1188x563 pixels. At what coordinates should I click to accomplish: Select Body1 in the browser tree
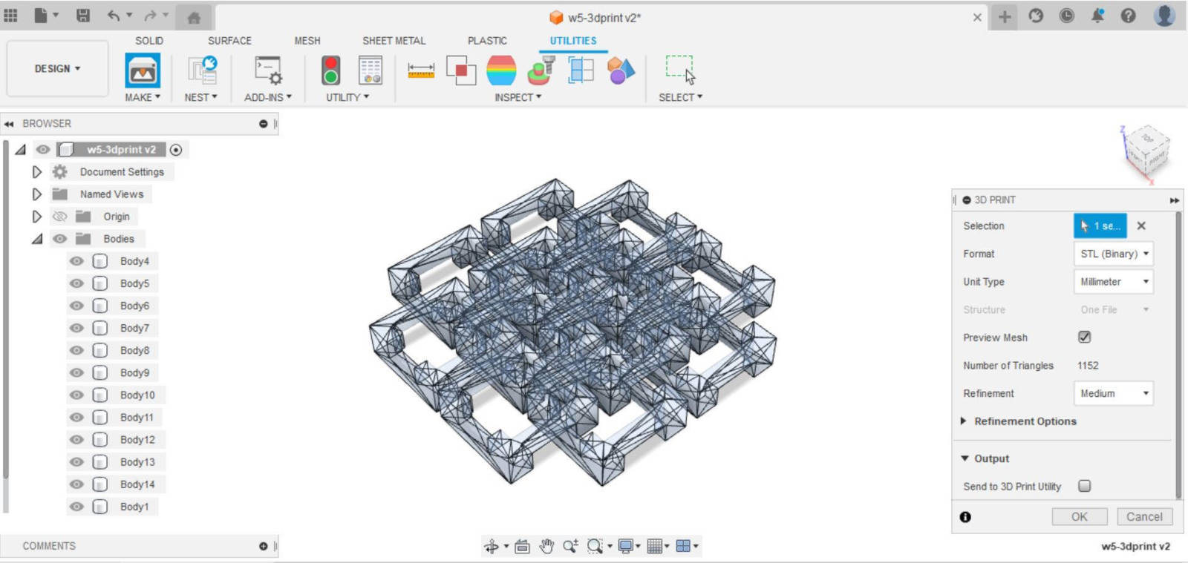tap(134, 507)
